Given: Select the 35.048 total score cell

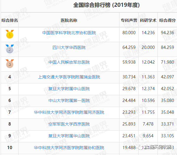Looking at the screenshot, I should 167,112.
